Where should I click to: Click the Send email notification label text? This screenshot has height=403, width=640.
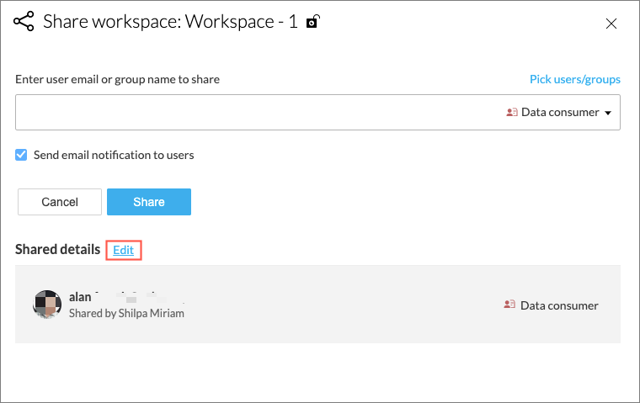click(x=114, y=155)
